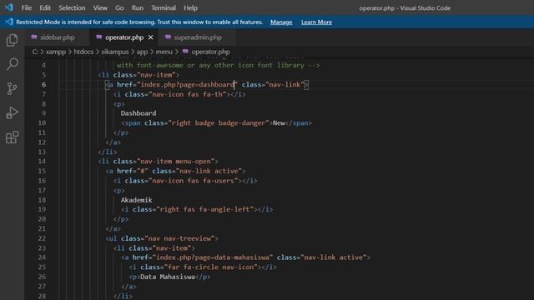
Task: Select the operator.php tab
Action: (x=124, y=37)
